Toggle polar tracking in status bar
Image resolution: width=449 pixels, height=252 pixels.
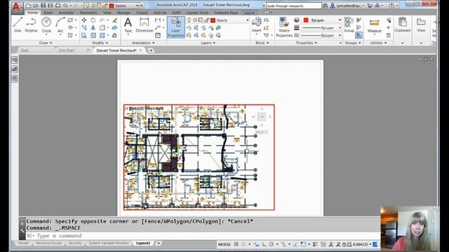coord(272,244)
